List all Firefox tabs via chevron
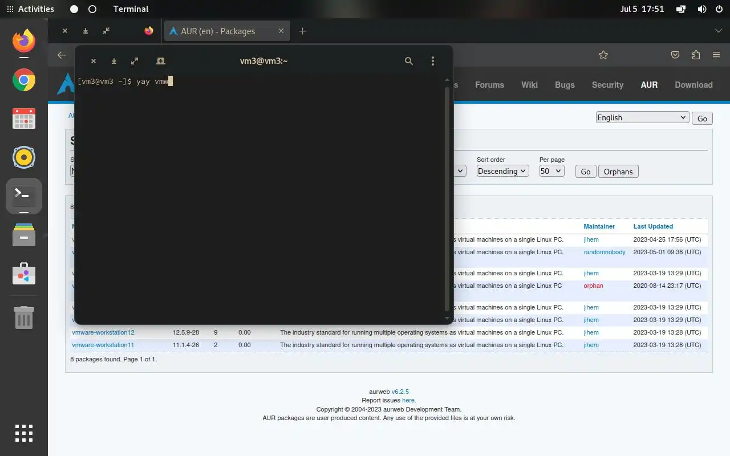The height and width of the screenshot is (456, 730). click(719, 31)
